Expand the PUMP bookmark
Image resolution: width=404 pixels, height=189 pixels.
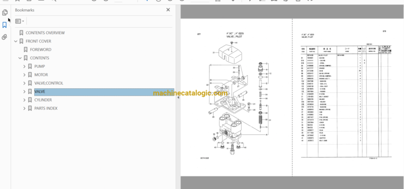tap(25, 66)
